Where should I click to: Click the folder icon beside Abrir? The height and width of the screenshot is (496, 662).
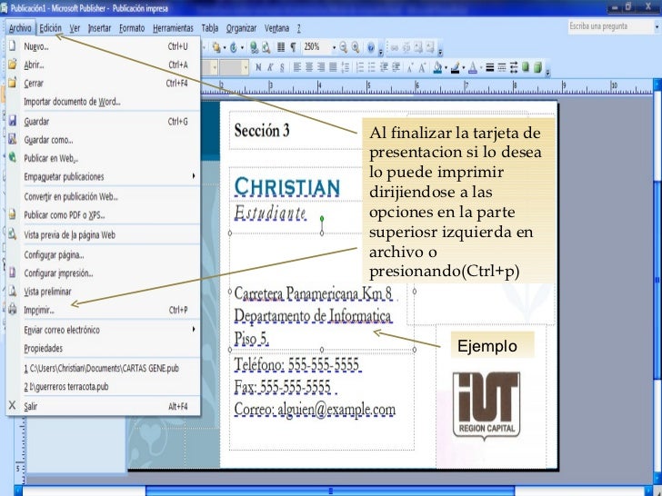pyautogui.click(x=13, y=64)
